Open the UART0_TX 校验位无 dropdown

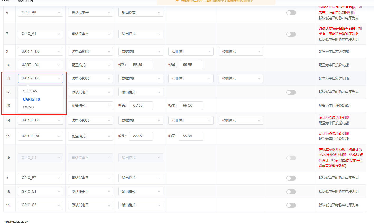click(x=241, y=120)
